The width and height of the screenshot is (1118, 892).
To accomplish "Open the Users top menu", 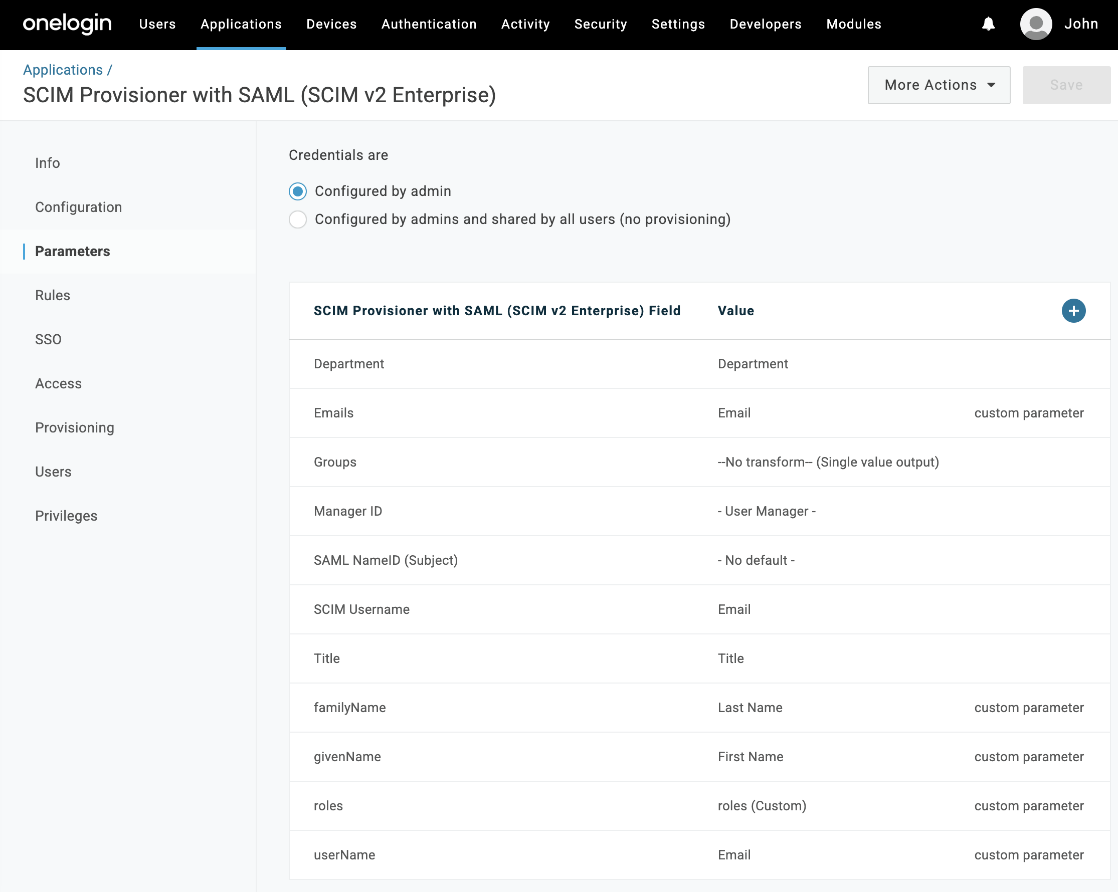I will 157,24.
